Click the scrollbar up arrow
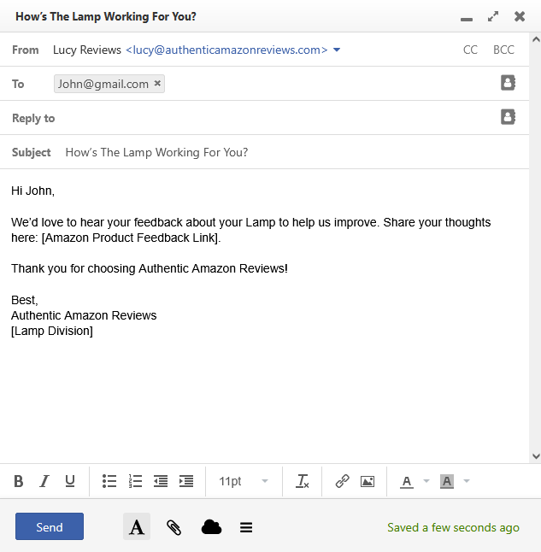This screenshot has width=541, height=552. [536, 39]
